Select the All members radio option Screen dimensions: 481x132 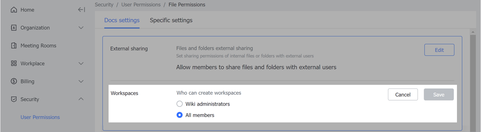pos(179,115)
